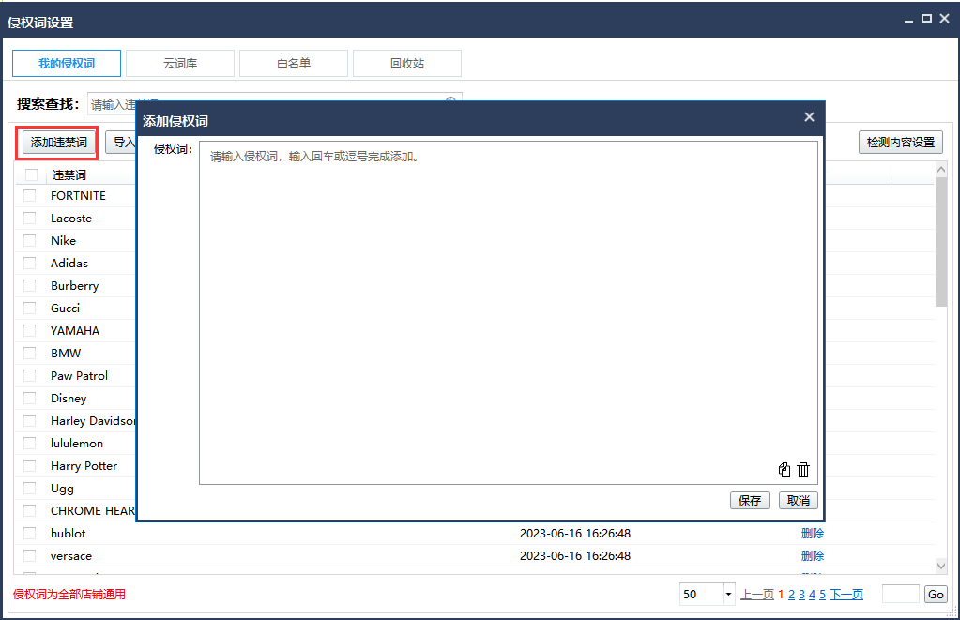Click the 添加违禁词 button
The image size is (960, 620).
pyautogui.click(x=59, y=143)
